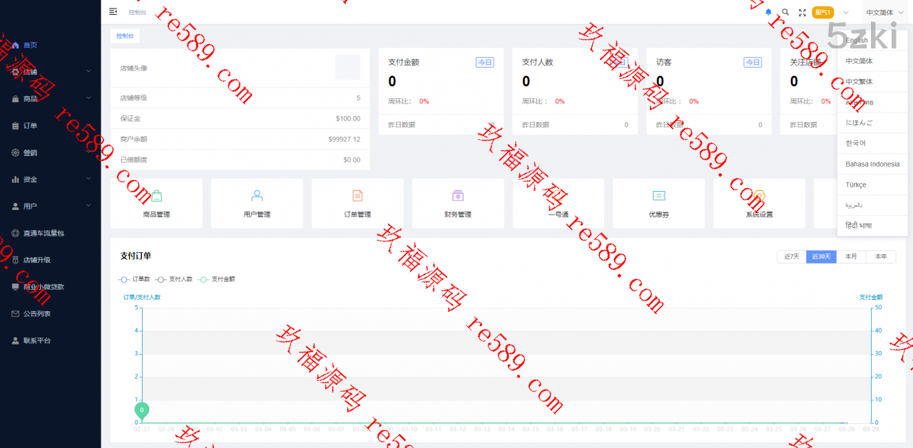Viewport: 913px width, 448px height.
Task: Click the 订单 clipboard icon
Action: pyautogui.click(x=16, y=126)
